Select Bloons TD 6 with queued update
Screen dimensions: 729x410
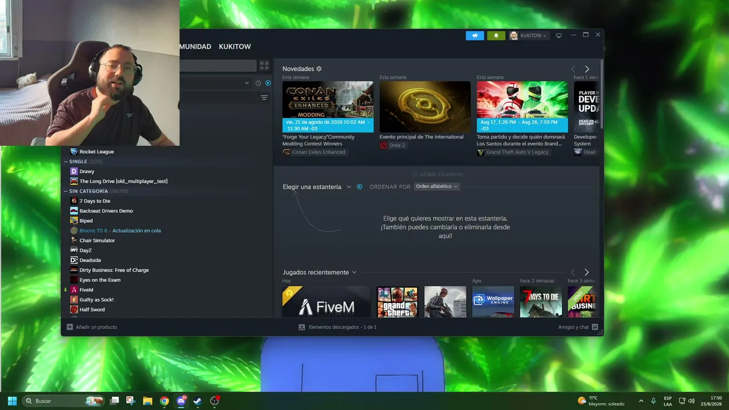pos(120,231)
